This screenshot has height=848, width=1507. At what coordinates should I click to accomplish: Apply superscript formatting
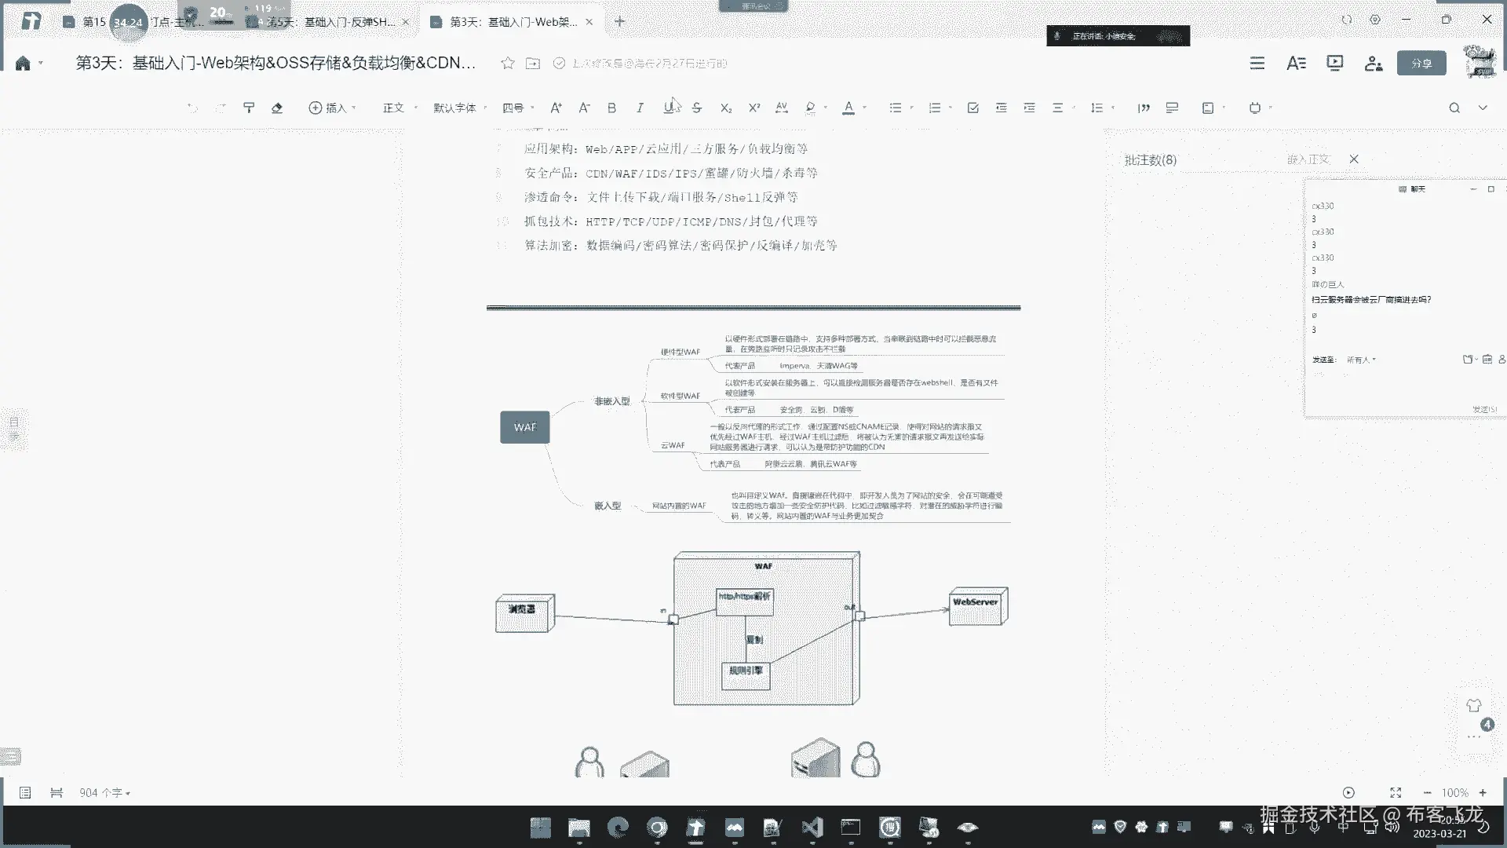(754, 108)
